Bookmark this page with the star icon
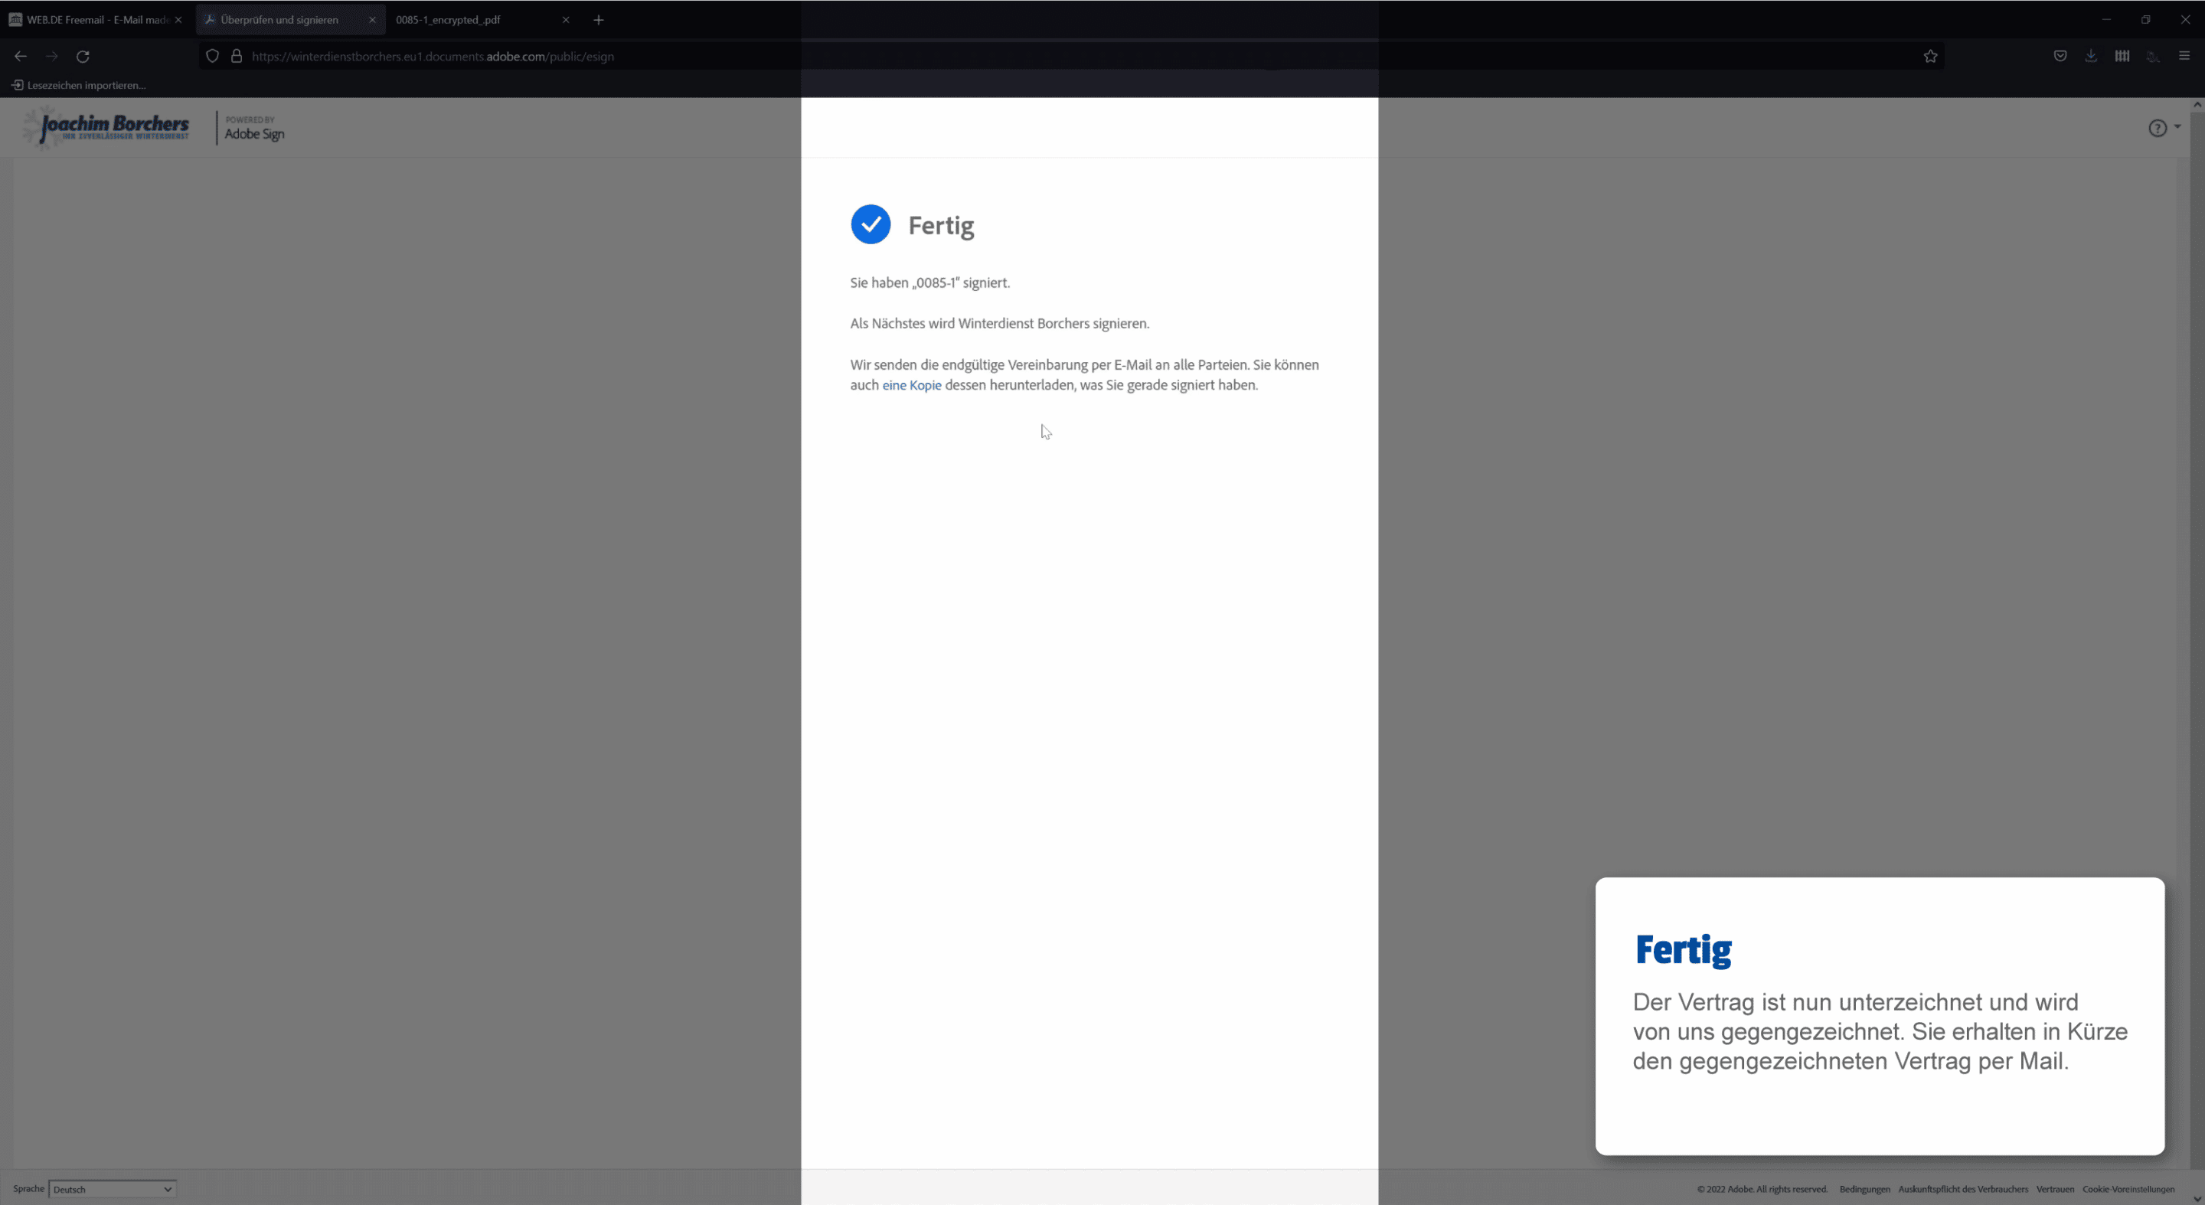 point(1930,57)
